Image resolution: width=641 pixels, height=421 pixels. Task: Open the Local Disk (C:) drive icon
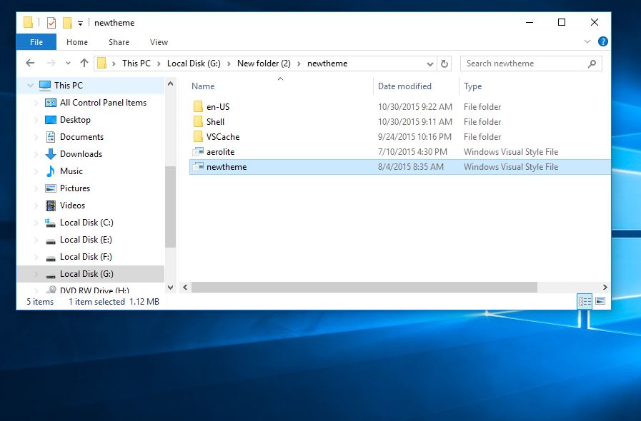50,223
